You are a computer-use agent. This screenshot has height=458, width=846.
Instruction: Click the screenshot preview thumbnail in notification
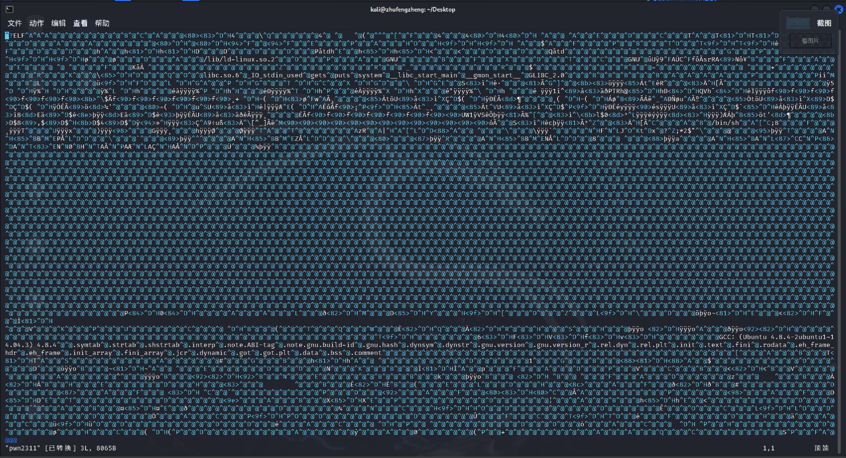pos(797,23)
